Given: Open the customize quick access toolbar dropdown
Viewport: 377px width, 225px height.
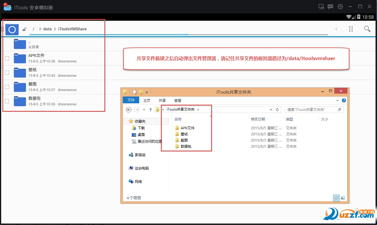Looking at the screenshot, I should [147, 92].
